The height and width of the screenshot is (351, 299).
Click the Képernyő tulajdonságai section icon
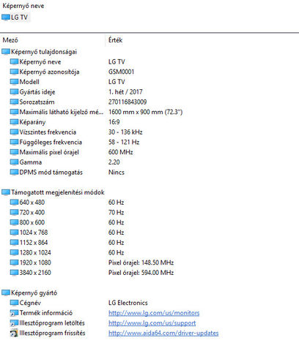click(x=6, y=52)
